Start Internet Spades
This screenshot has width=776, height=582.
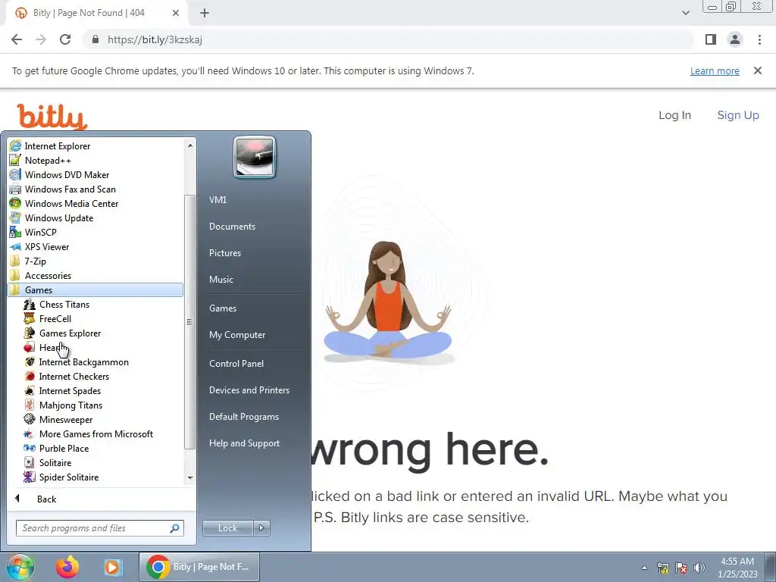point(70,390)
